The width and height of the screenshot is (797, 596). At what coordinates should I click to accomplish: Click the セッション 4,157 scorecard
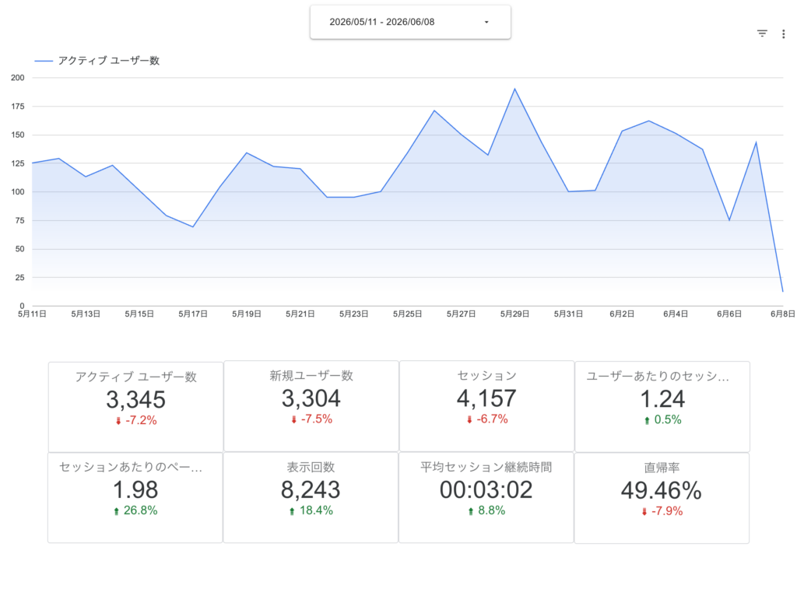pos(487,406)
